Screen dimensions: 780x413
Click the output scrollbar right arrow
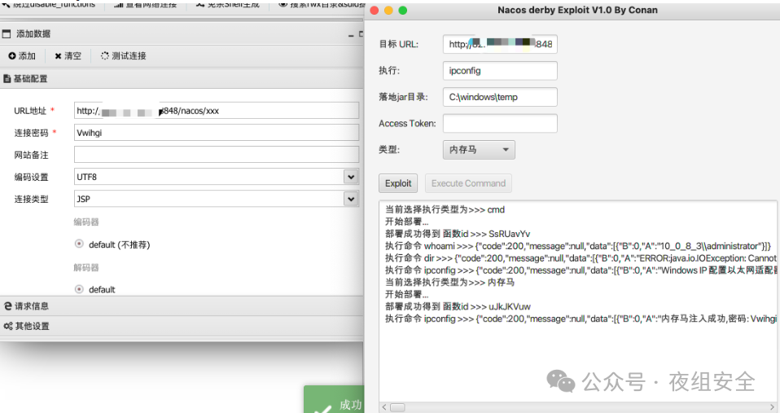click(773, 407)
